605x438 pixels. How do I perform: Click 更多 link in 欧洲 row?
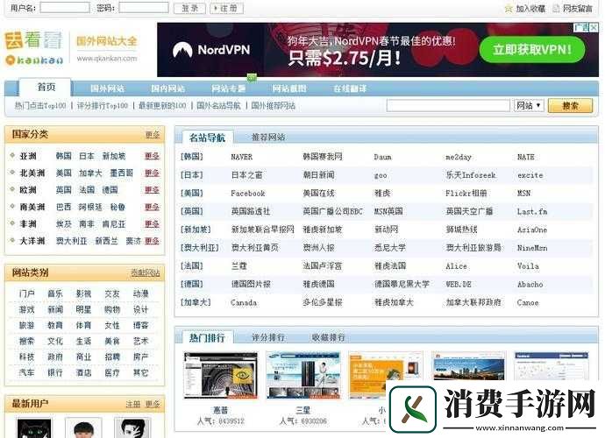point(152,190)
